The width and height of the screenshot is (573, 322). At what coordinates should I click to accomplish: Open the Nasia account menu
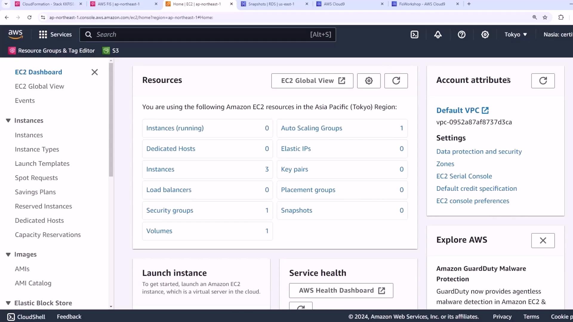pyautogui.click(x=558, y=35)
